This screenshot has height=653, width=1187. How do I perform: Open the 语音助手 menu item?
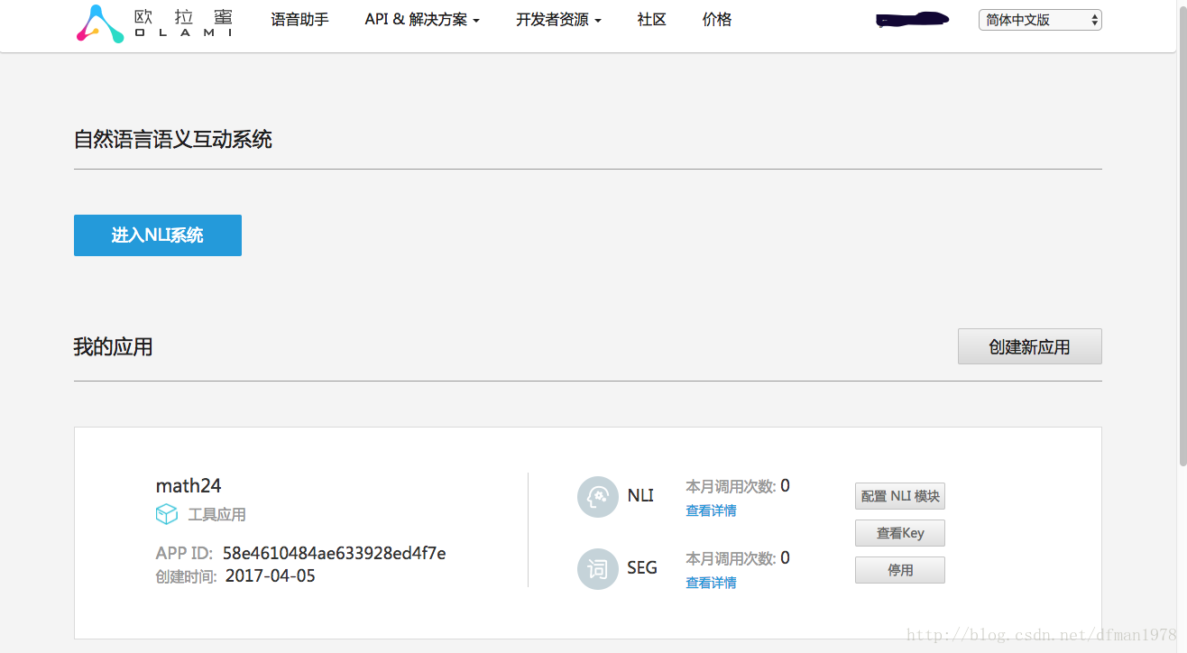pyautogui.click(x=300, y=19)
